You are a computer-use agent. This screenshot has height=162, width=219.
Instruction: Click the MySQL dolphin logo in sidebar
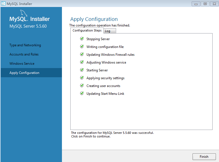(24, 13)
